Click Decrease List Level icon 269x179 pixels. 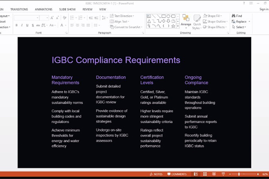pos(91,18)
